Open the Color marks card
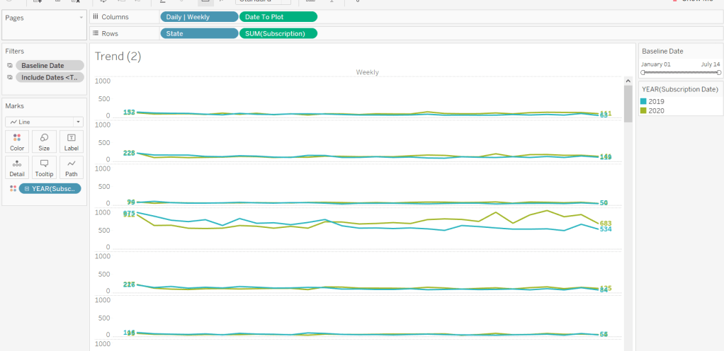Screen dimensions: 724x351 click(17, 142)
